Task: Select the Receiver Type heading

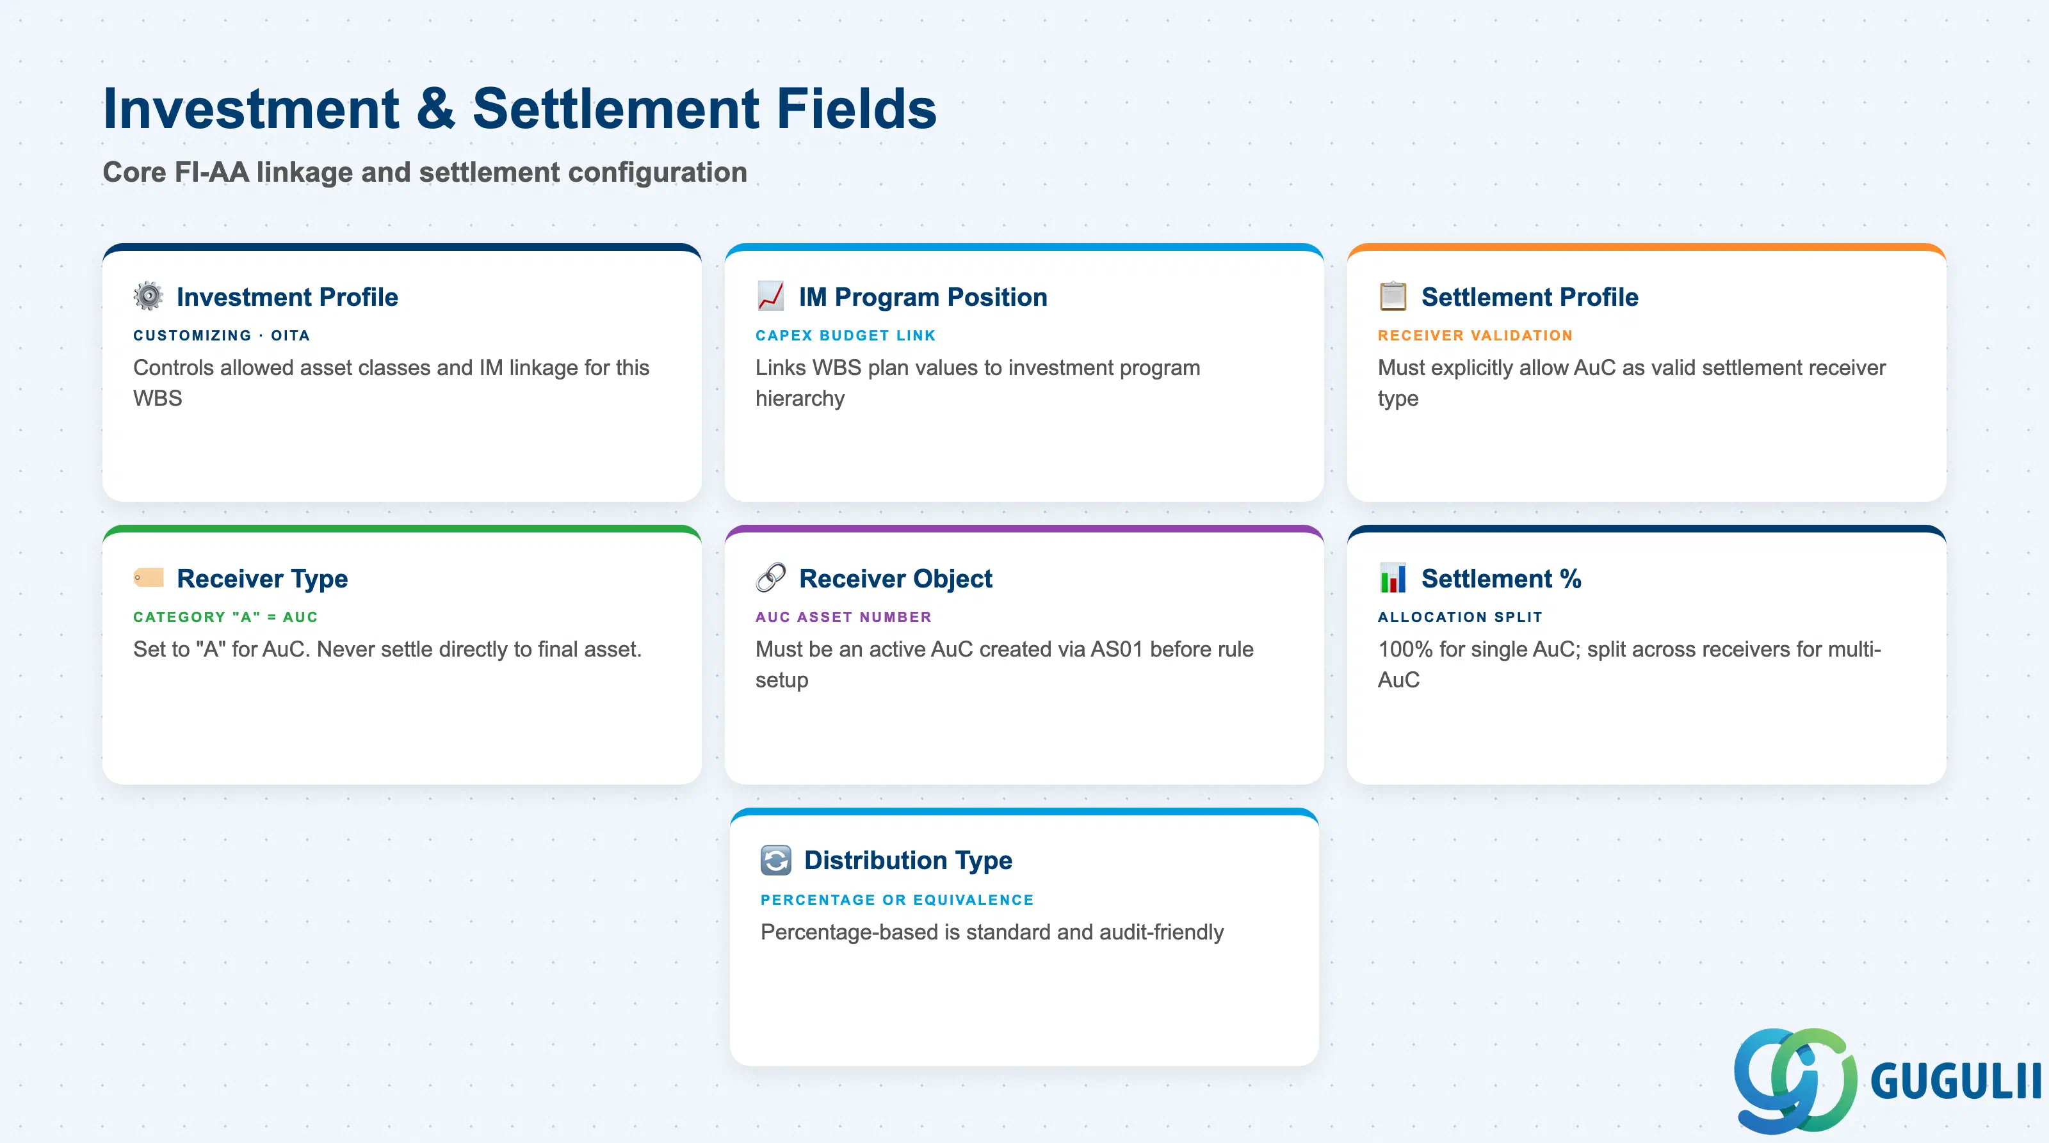Action: point(262,579)
